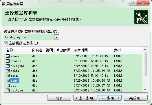
Task: Sort by 名称 column header
Action: pyautogui.click(x=17, y=50)
